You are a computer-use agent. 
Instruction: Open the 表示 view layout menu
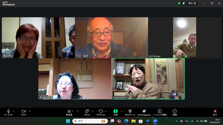tap(192, 3)
